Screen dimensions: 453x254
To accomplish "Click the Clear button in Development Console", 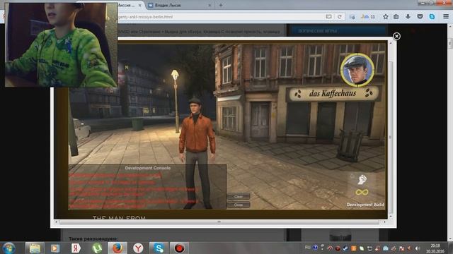I will pos(239,196).
